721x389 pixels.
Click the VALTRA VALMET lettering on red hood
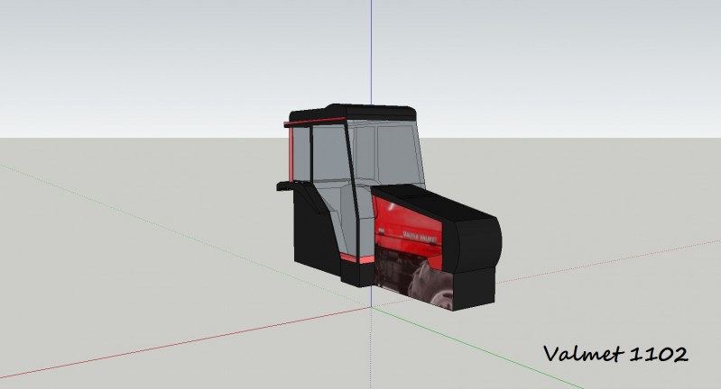421,237
